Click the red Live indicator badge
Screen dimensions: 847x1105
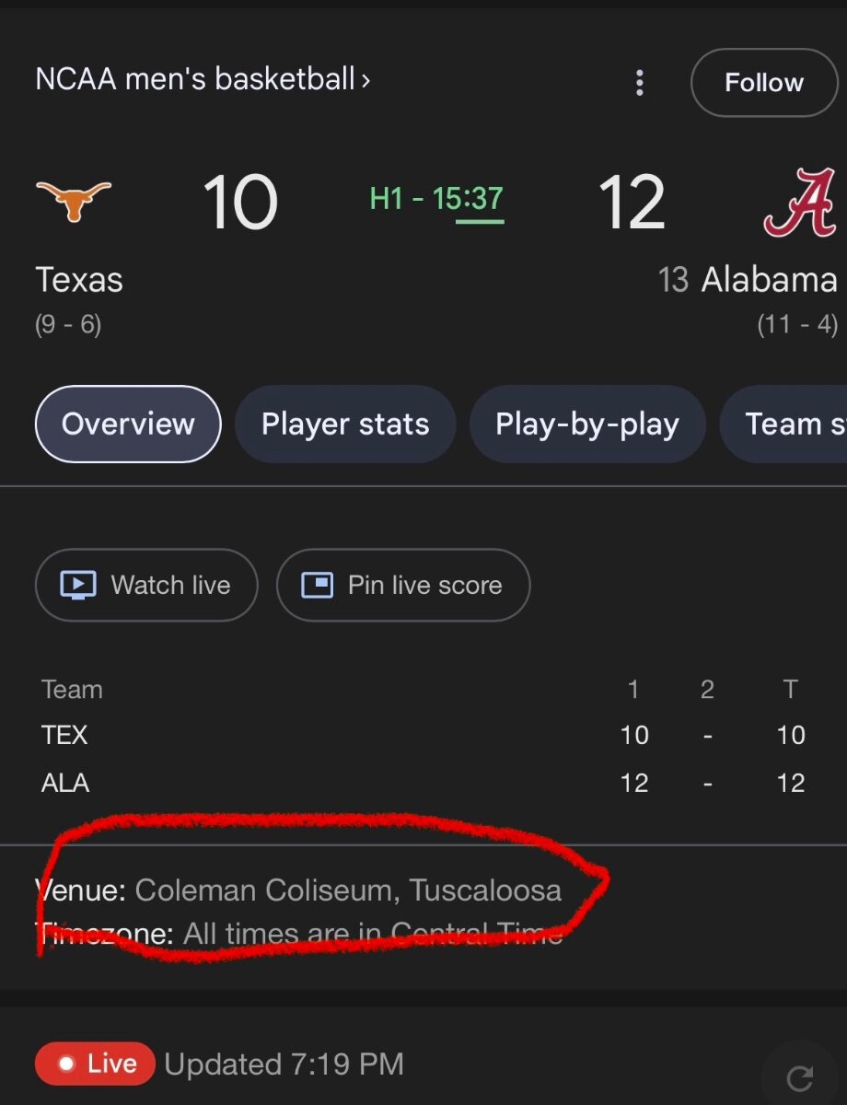point(95,1064)
